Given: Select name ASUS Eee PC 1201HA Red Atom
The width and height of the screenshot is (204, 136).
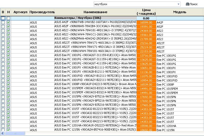Looking at the screenshot, I should click(96, 126).
